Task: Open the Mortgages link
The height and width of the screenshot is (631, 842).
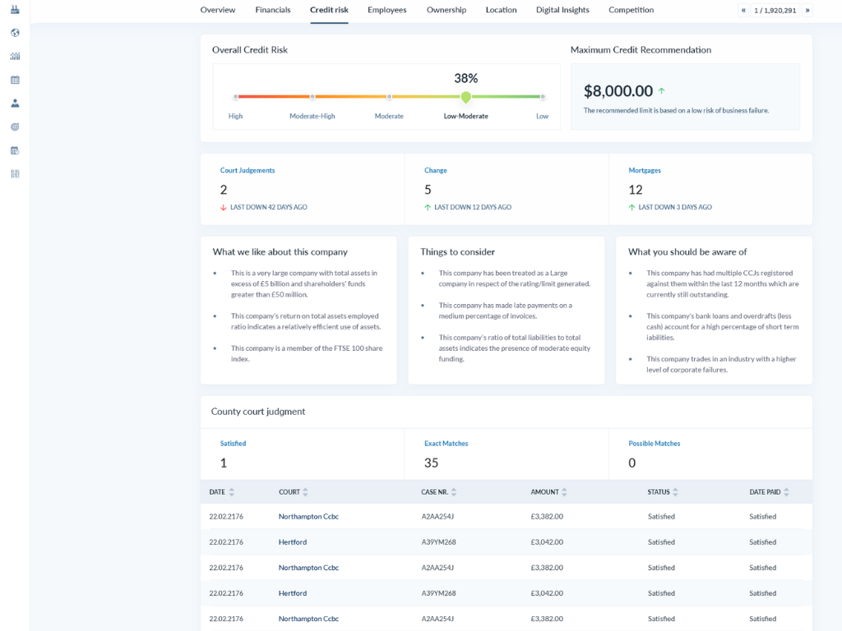Action: coord(645,171)
